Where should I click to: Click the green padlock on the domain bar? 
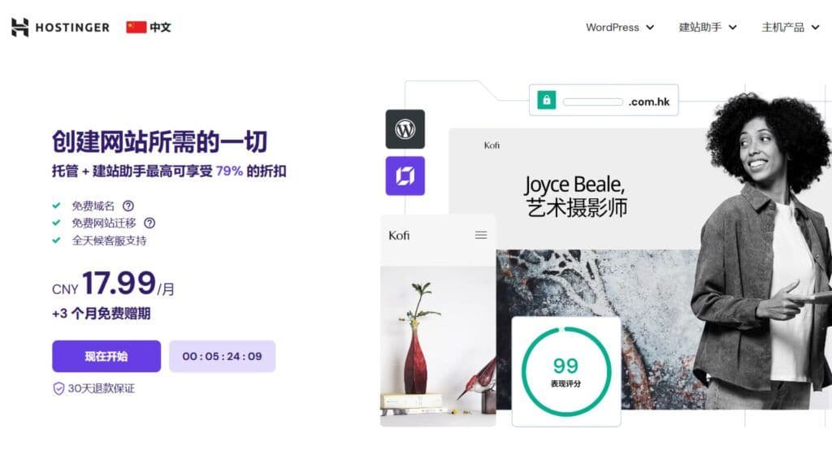tap(547, 98)
